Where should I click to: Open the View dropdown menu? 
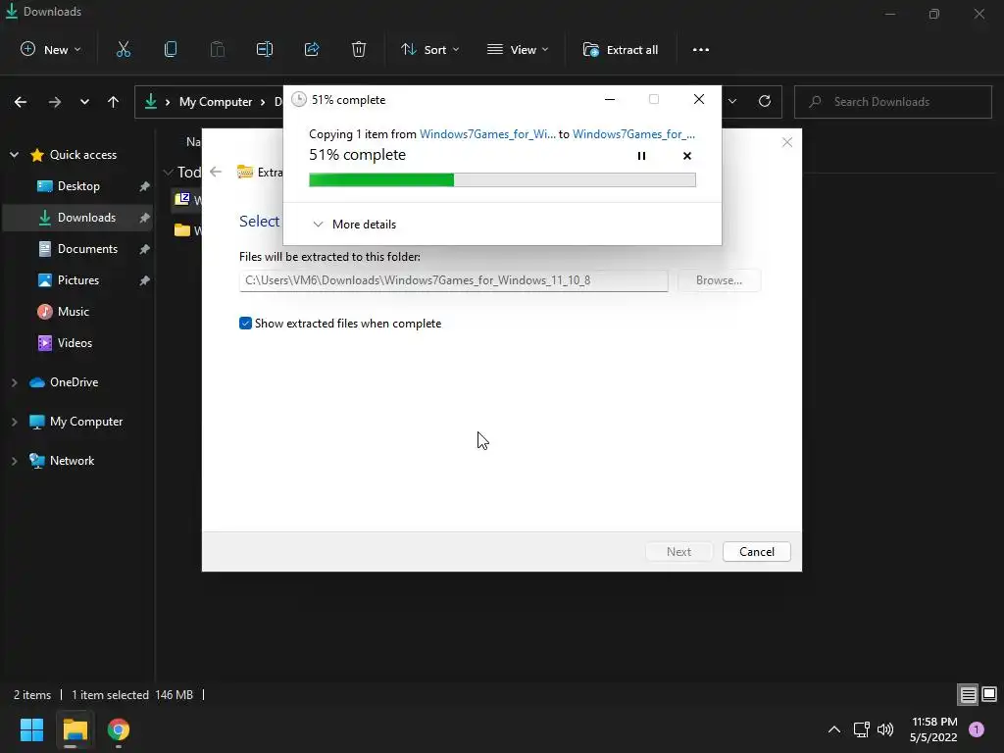[518, 49]
